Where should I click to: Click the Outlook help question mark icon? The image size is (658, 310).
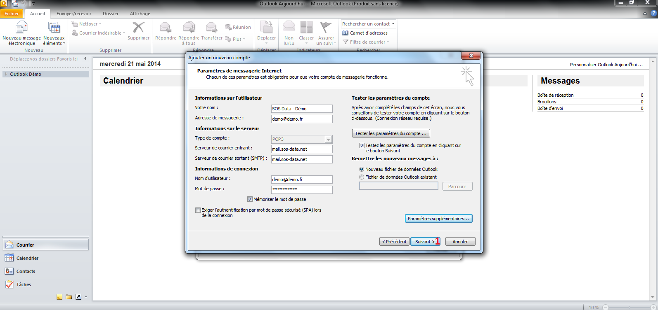(x=653, y=14)
